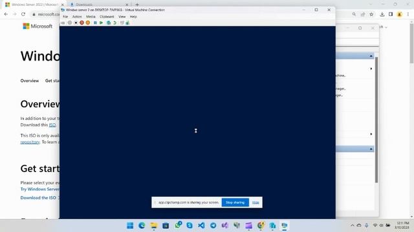Pause the virtual machine from the toolbar
The image size is (414, 232).
pyautogui.click(x=95, y=23)
